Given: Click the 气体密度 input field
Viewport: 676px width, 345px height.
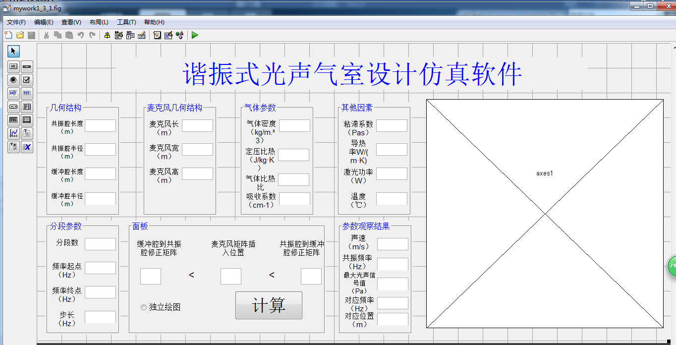Looking at the screenshot, I should tap(294, 125).
